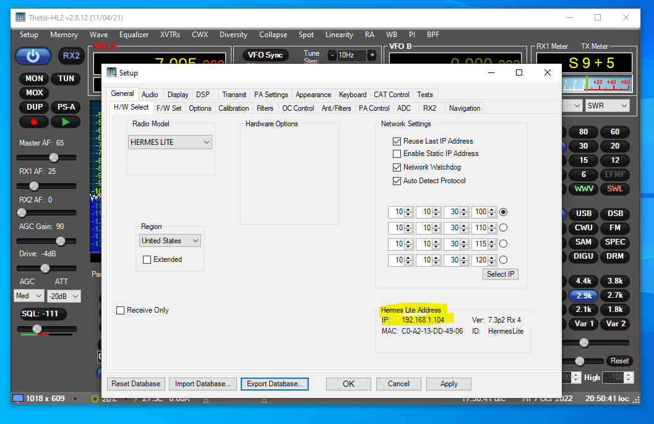Toggle MOX transmit button
This screenshot has height=424, width=654.
coord(34,93)
